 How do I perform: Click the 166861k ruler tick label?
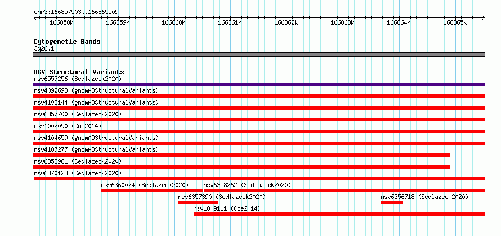tap(230, 22)
